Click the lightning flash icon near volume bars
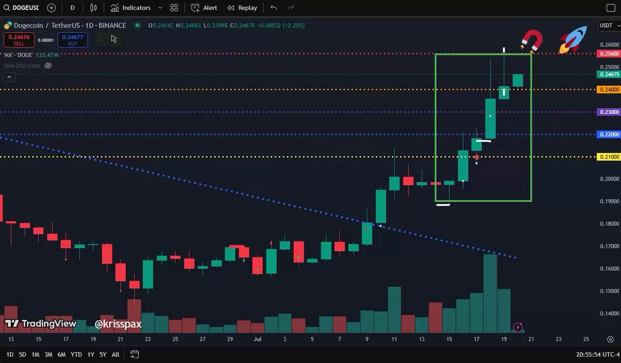 518,326
